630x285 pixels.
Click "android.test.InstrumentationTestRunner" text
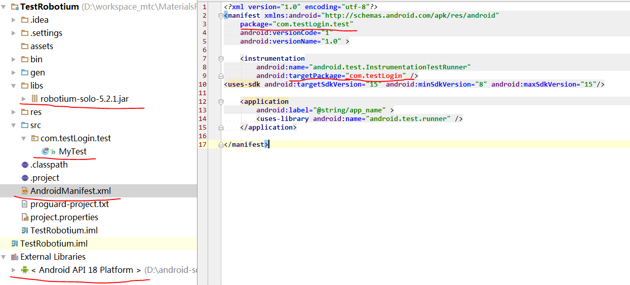click(390, 67)
